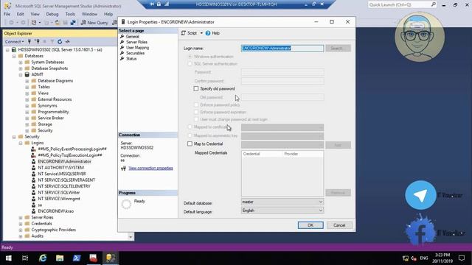Open the Window menu
This screenshot has height=265, width=472.
[89, 14]
